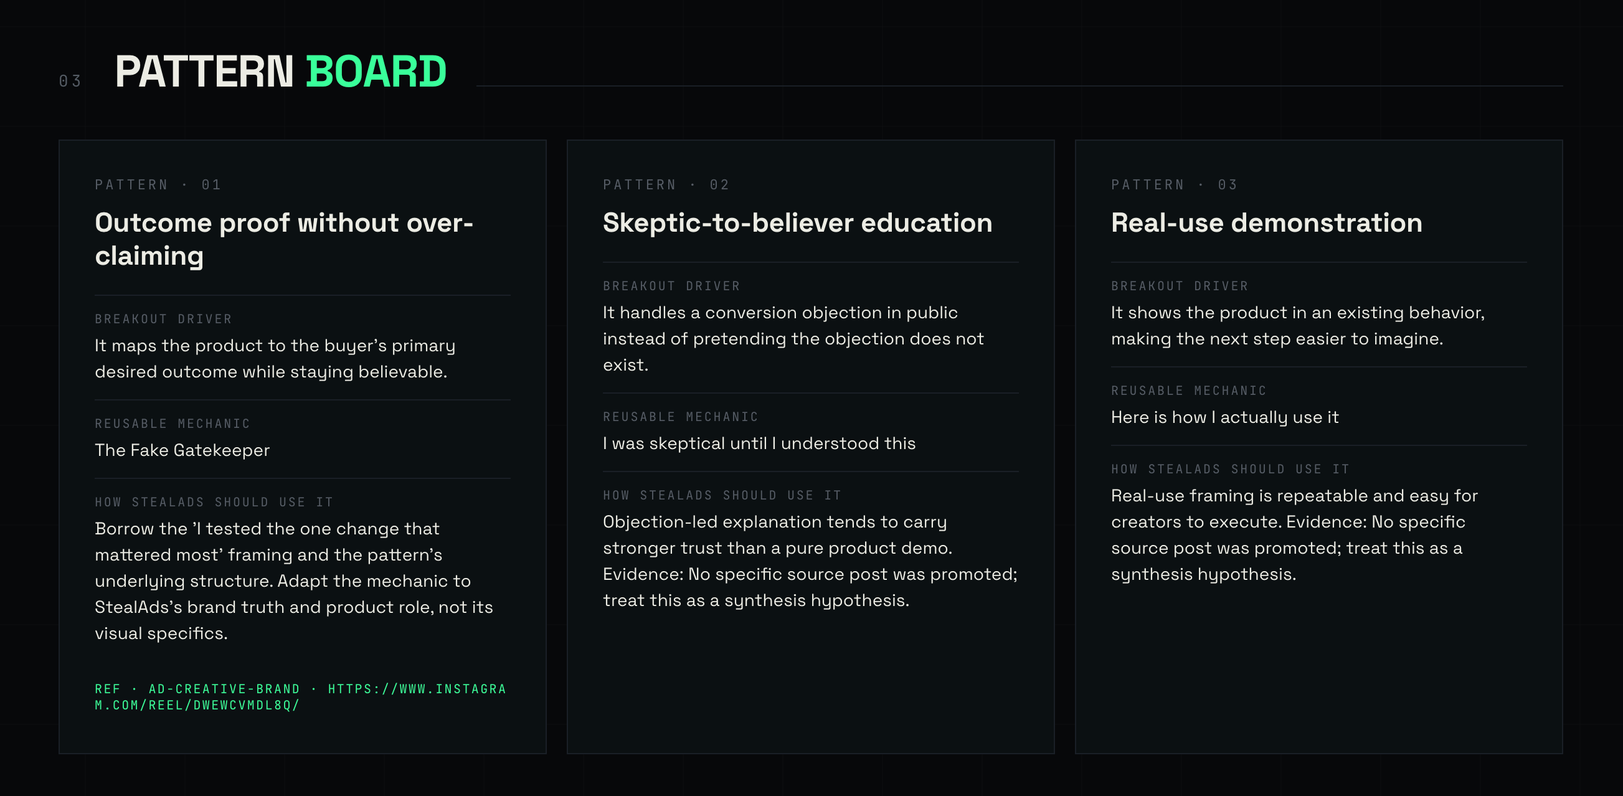Click the Instagram reel reference link

[x=301, y=696]
